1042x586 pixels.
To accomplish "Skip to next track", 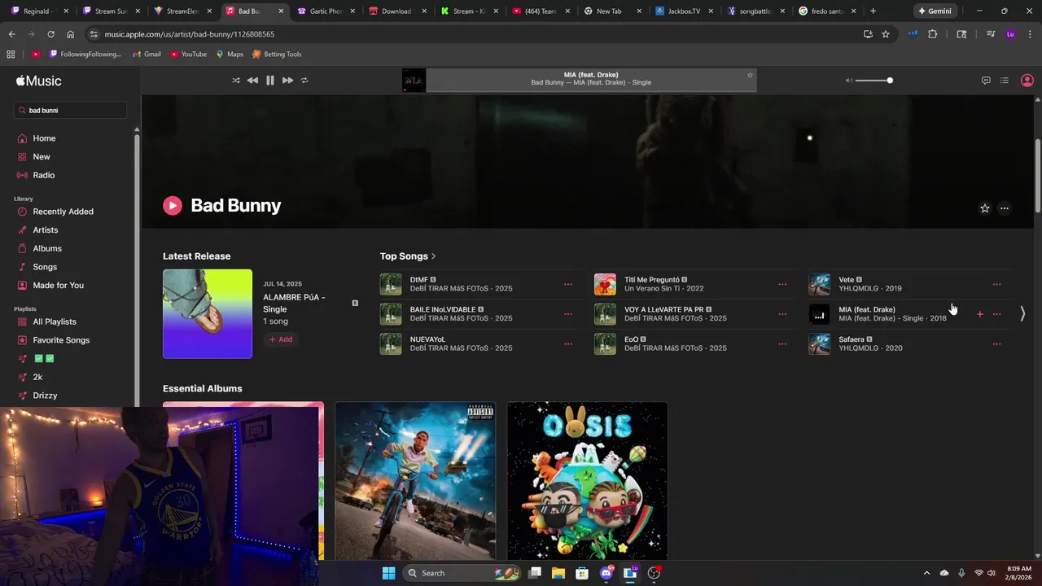I will tap(287, 81).
